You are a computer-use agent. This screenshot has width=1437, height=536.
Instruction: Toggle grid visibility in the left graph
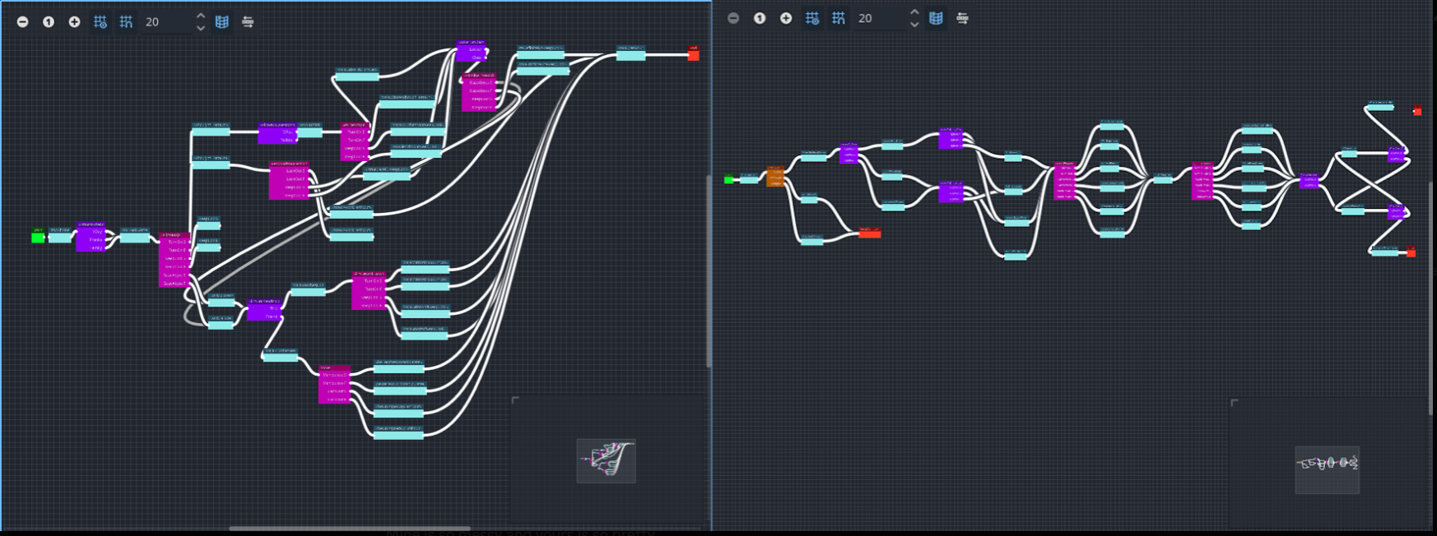100,22
